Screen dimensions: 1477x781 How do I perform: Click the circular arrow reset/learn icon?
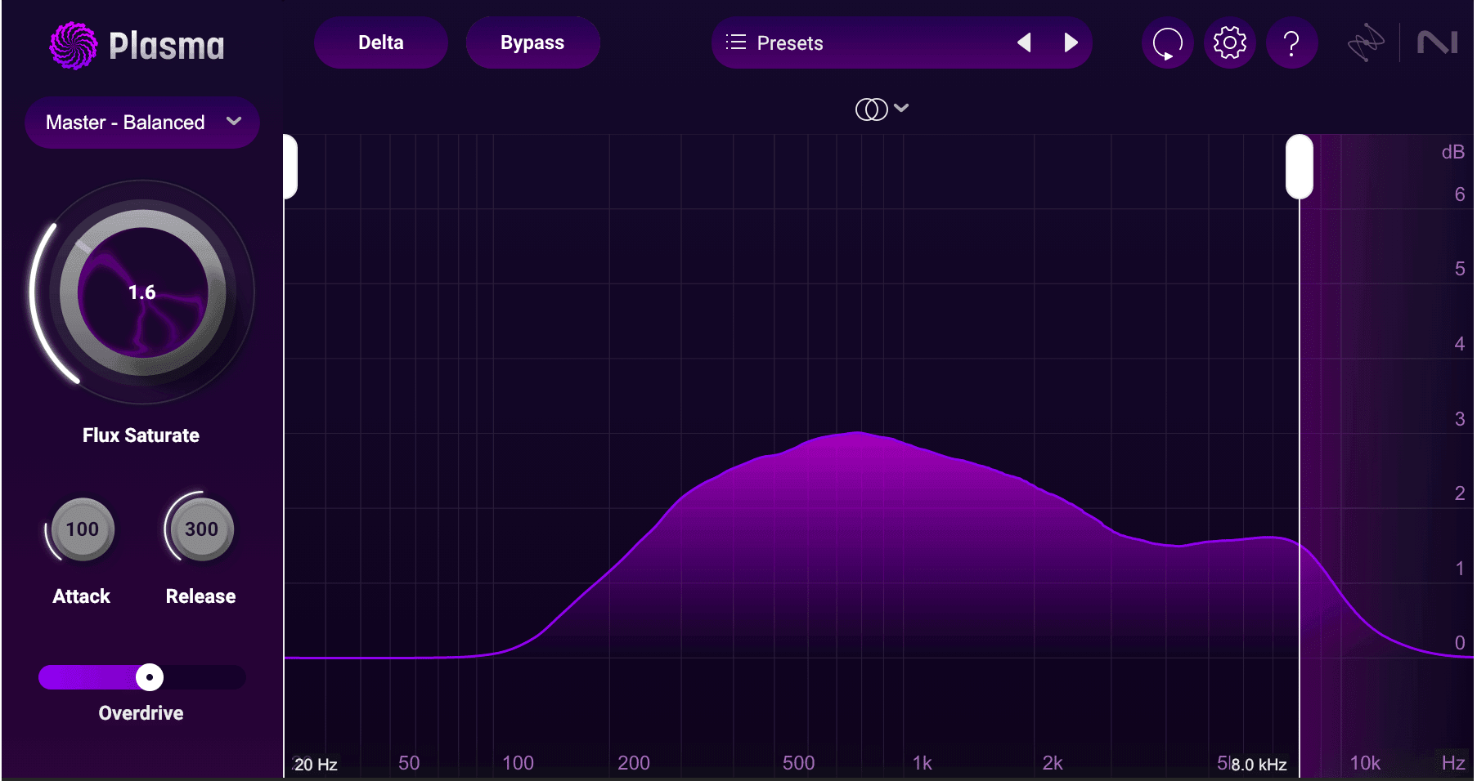click(1167, 42)
